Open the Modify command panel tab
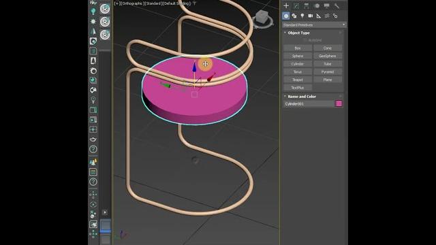This screenshot has height=245, width=436. [x=296, y=6]
